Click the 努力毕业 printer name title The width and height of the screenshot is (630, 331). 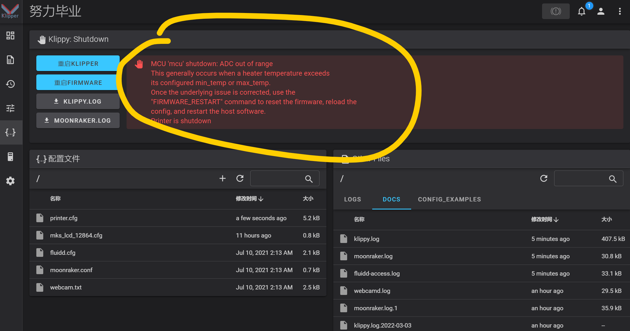55,11
